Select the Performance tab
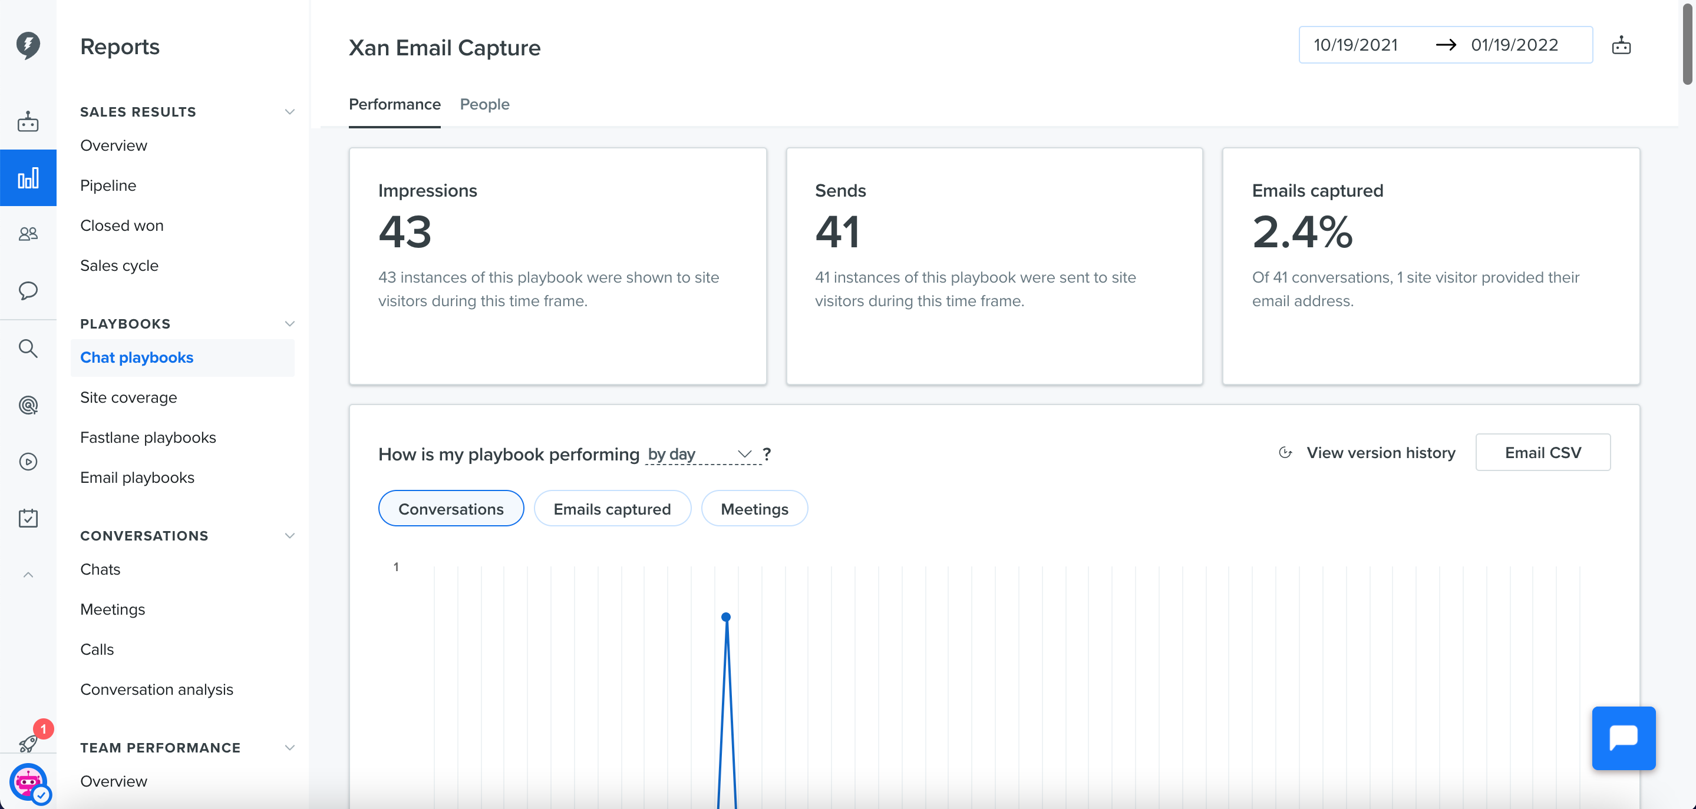The width and height of the screenshot is (1696, 809). click(x=394, y=104)
